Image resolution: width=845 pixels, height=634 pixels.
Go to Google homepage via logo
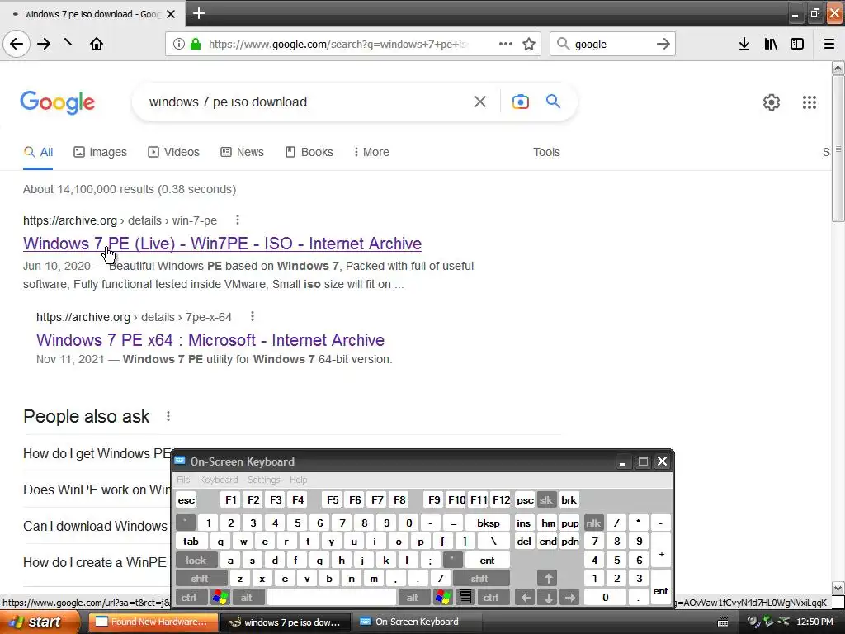click(x=58, y=102)
